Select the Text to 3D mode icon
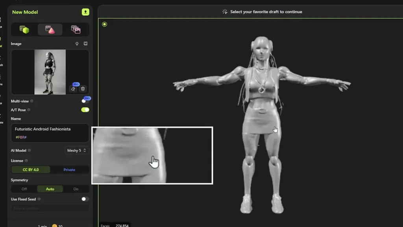 click(24, 30)
